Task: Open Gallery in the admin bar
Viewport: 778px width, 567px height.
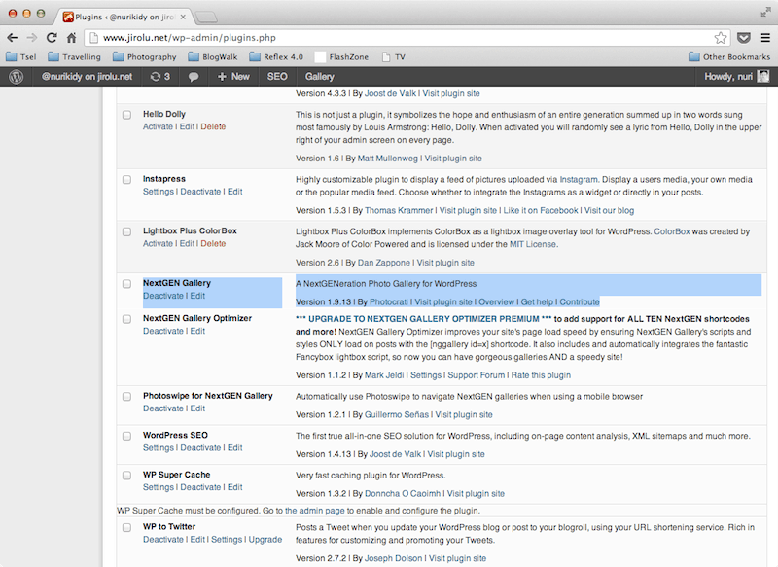Action: coord(320,76)
